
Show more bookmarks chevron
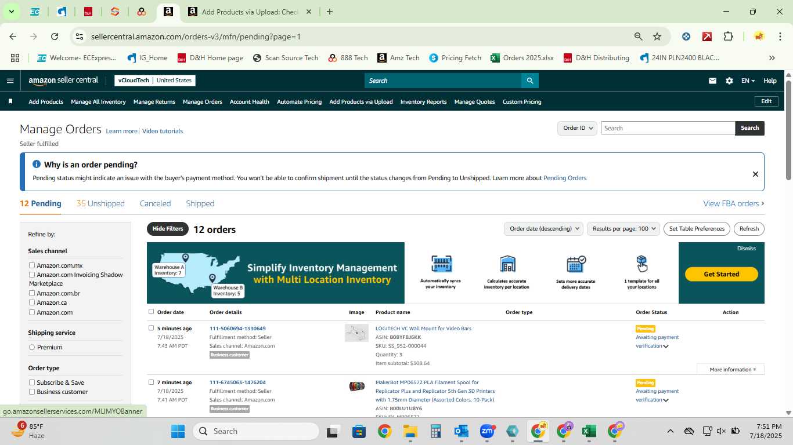tap(772, 58)
